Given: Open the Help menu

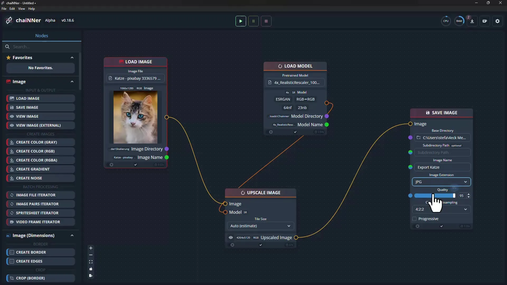Looking at the screenshot, I should (31, 9).
